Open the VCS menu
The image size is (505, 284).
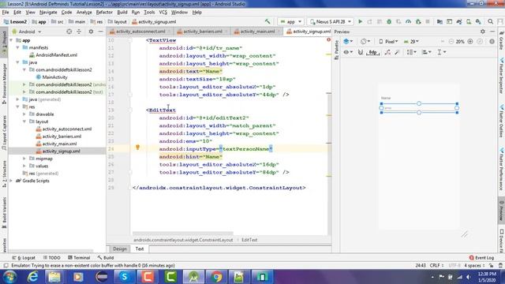(163, 13)
